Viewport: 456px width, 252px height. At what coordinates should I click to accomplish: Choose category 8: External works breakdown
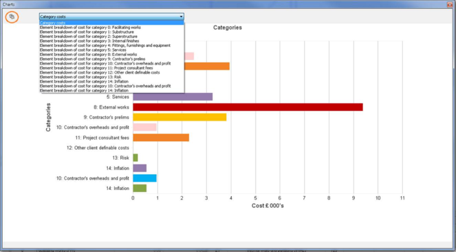coord(111,54)
